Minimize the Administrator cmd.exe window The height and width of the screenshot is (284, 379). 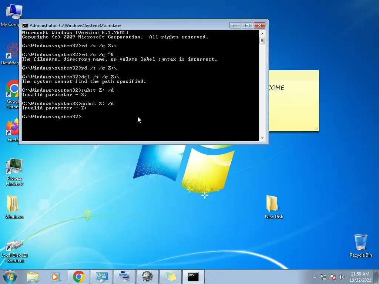click(235, 26)
